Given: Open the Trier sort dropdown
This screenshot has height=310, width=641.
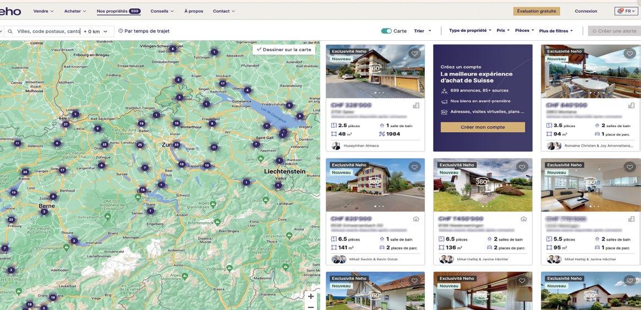Looking at the screenshot, I should point(423,31).
